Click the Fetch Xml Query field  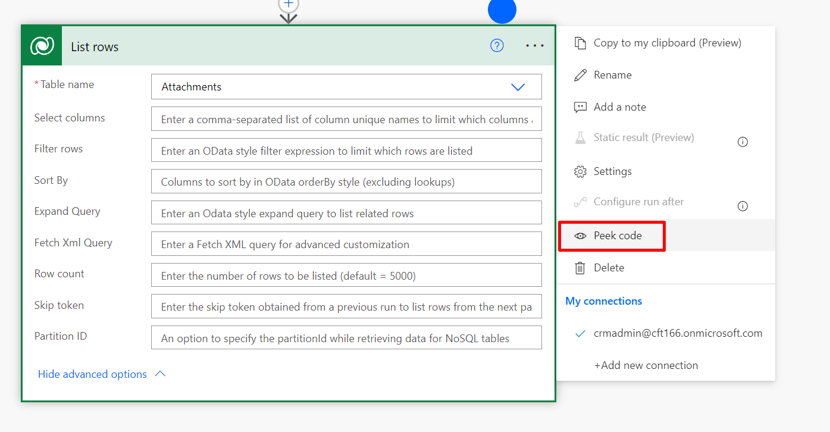coord(346,245)
